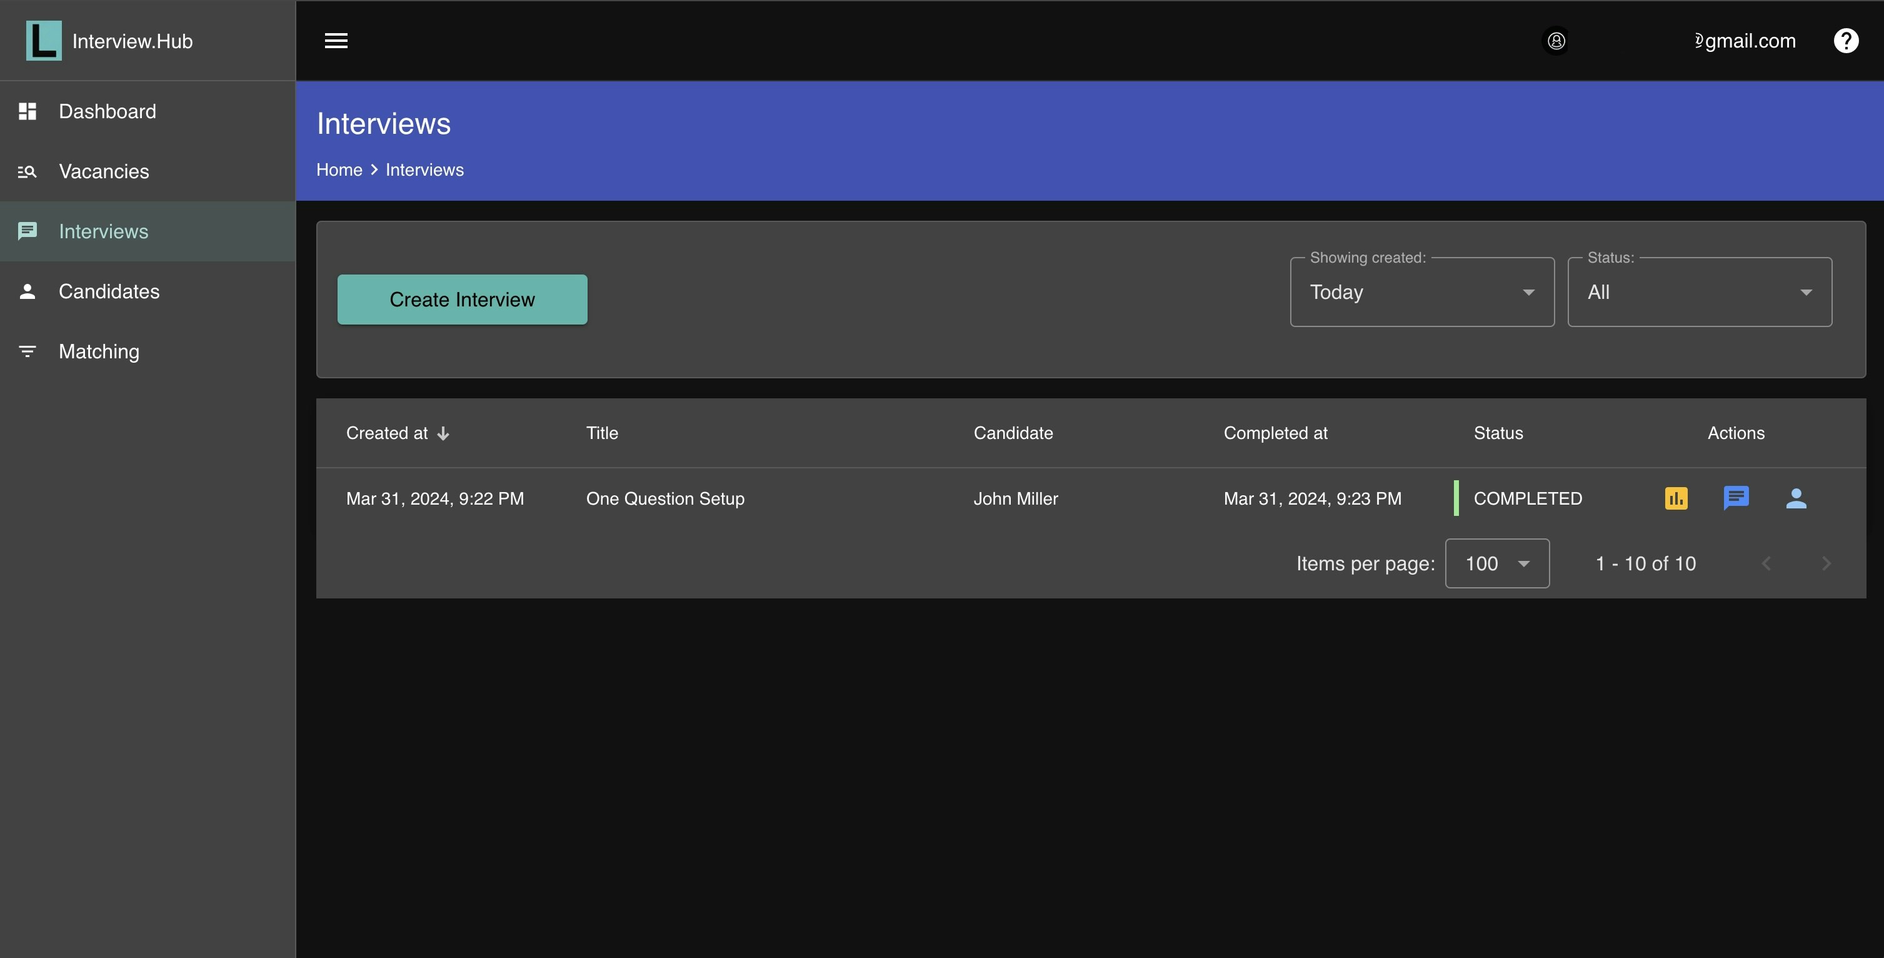Viewport: 1884px width, 958px height.
Task: Open the hamburger menu to collapse sidebar
Action: pos(336,41)
